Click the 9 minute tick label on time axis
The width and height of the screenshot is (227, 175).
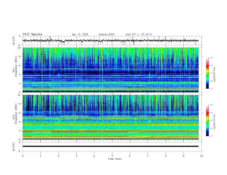click(184, 156)
